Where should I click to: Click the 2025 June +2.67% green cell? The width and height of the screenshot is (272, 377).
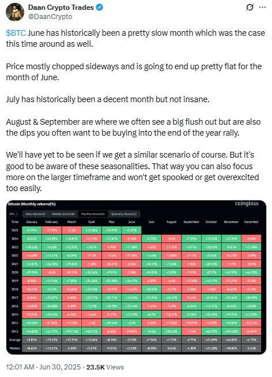tap(131, 230)
